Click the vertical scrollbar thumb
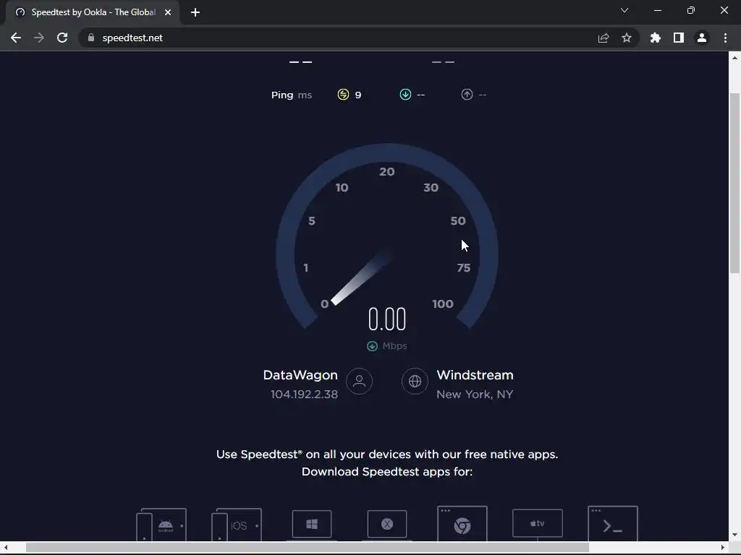 point(734,183)
